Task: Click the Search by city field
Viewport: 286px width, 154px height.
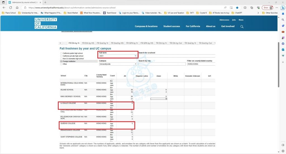Action: 162,64
